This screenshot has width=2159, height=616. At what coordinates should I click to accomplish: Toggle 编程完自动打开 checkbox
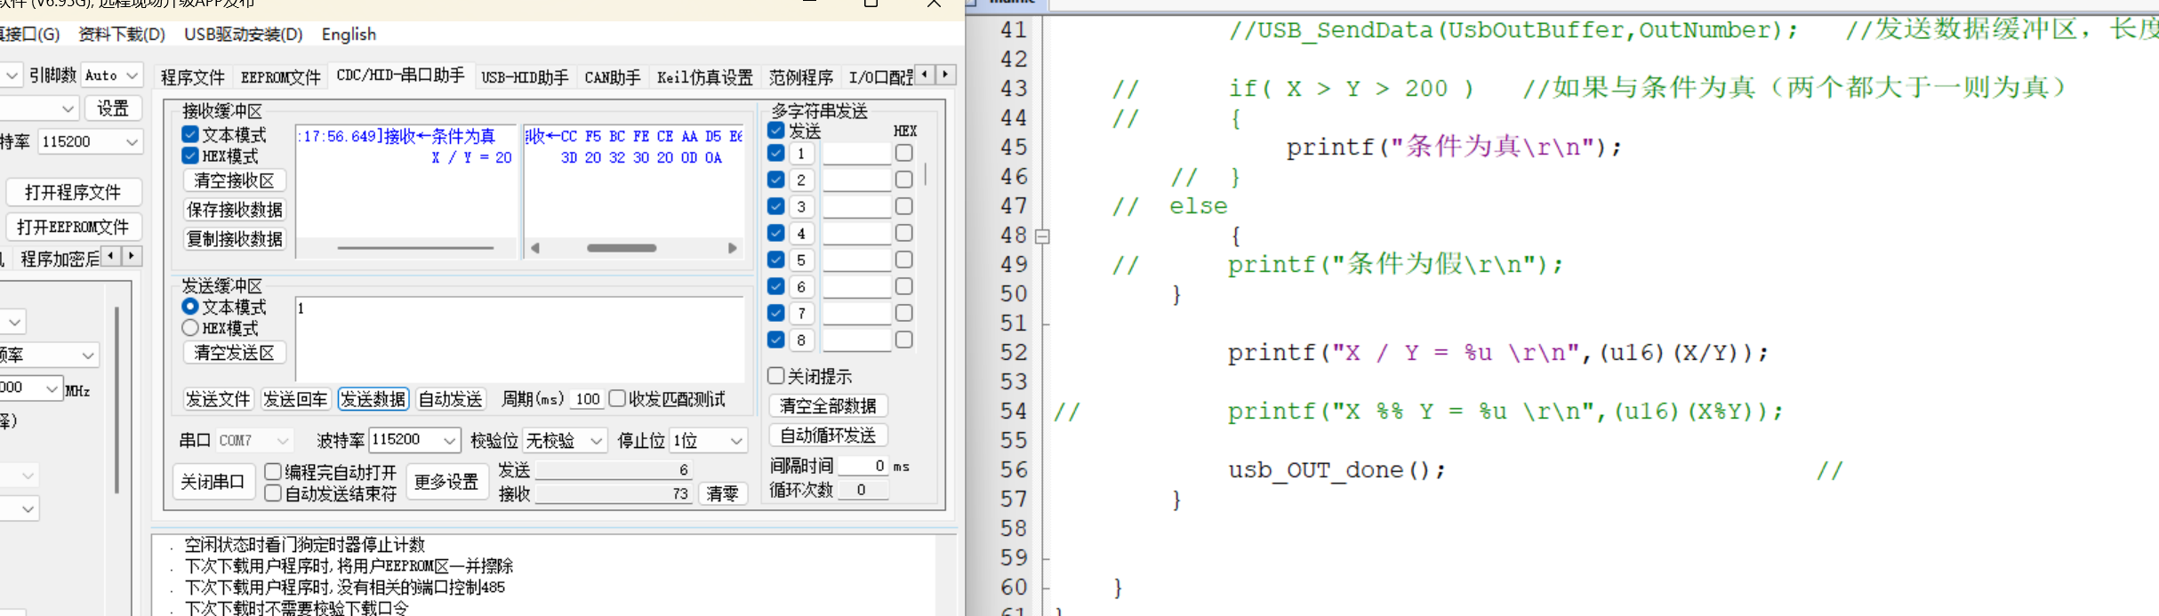tap(273, 471)
